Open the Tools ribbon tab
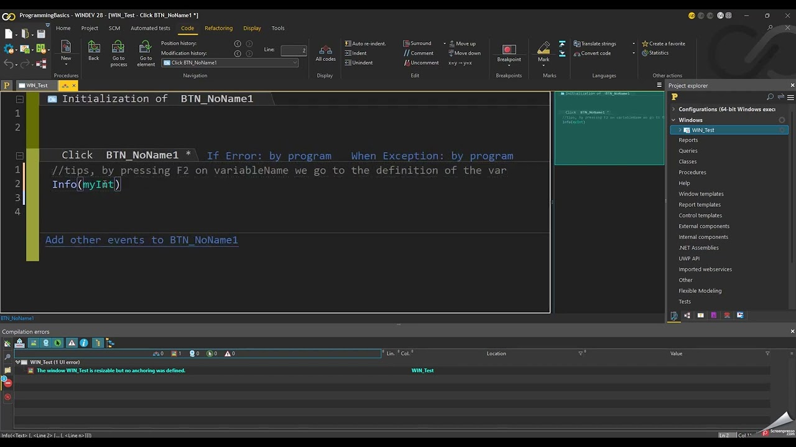This screenshot has width=796, height=447. tap(278, 28)
